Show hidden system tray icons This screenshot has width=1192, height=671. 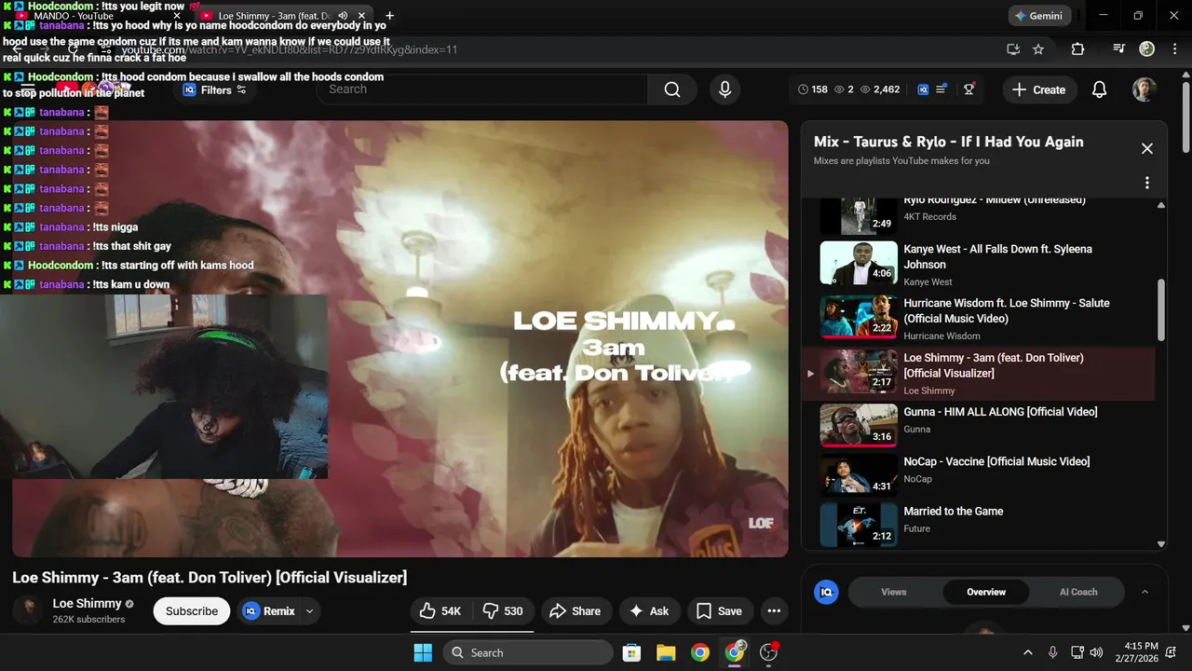[1028, 652]
